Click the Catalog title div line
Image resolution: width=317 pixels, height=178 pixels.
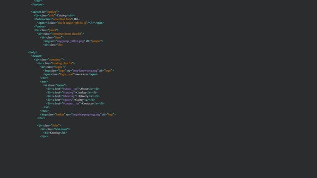point(54,15)
